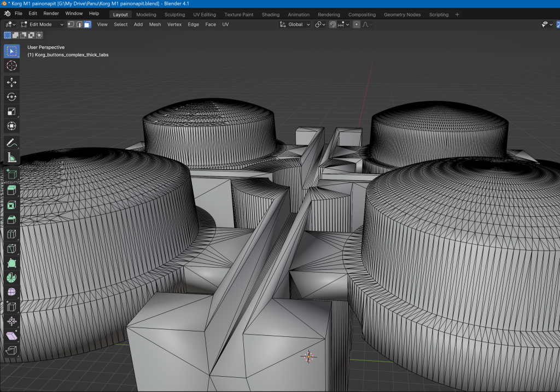This screenshot has height=392, width=560.
Task: Enable vertex select mode
Action: click(71, 24)
